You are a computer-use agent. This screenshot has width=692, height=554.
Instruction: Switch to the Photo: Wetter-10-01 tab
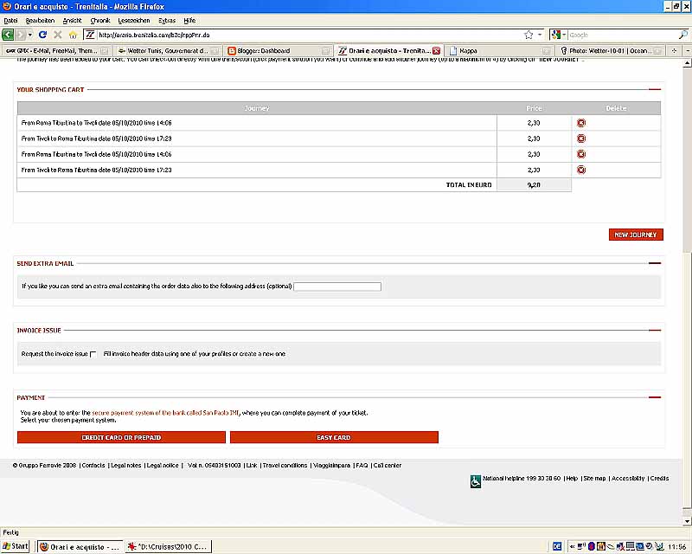[611, 51]
